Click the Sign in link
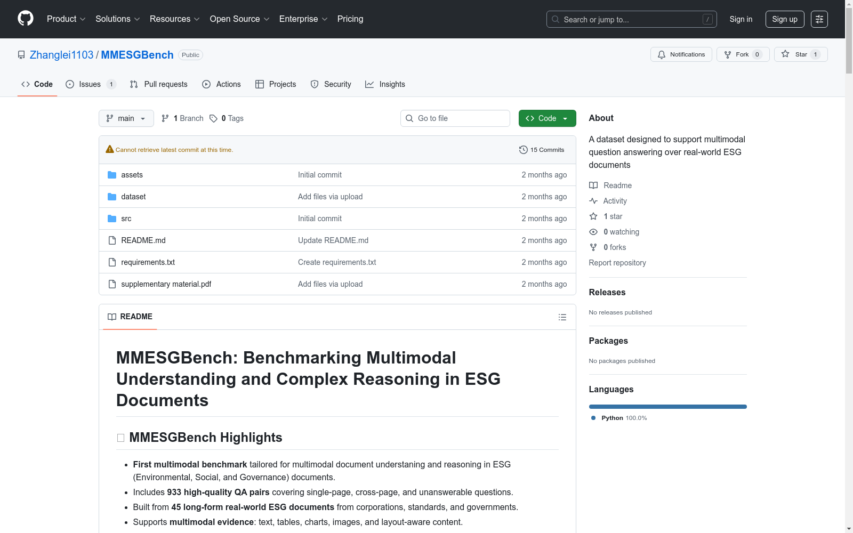This screenshot has height=533, width=853. click(741, 19)
